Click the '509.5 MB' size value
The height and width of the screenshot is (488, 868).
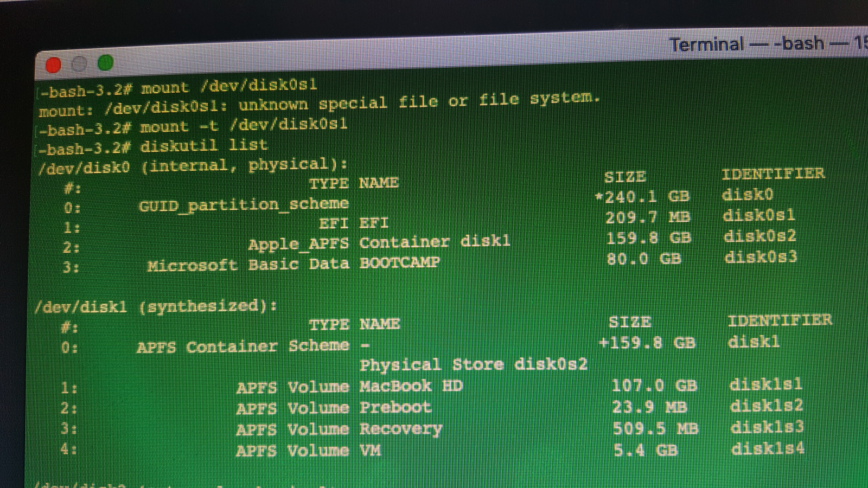(655, 428)
